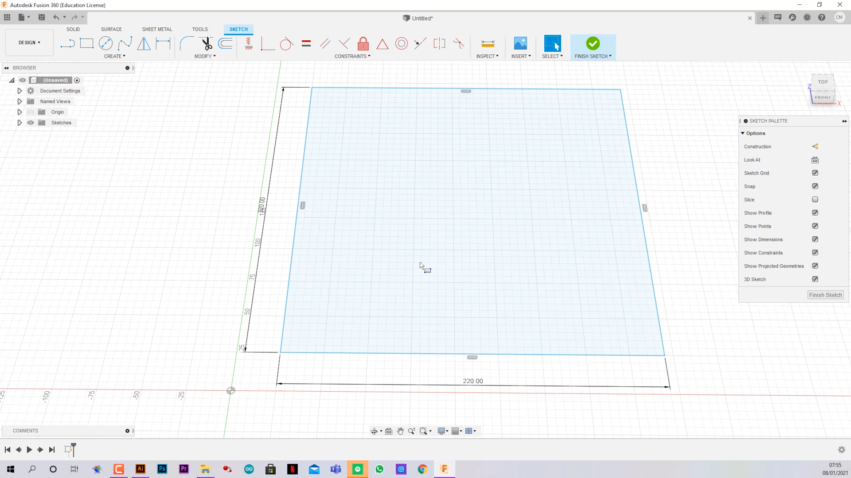Expand the Named Views browser item
The height and width of the screenshot is (478, 851).
coord(20,101)
